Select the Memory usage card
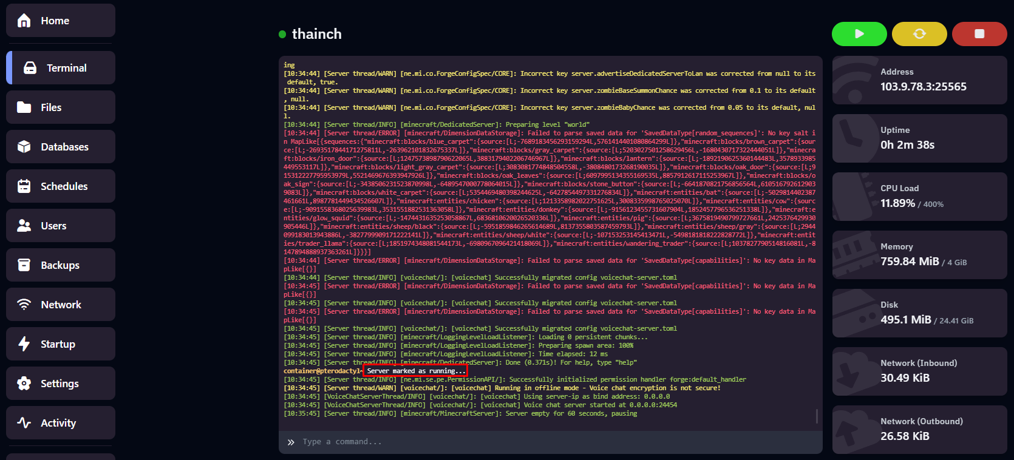 [x=919, y=255]
